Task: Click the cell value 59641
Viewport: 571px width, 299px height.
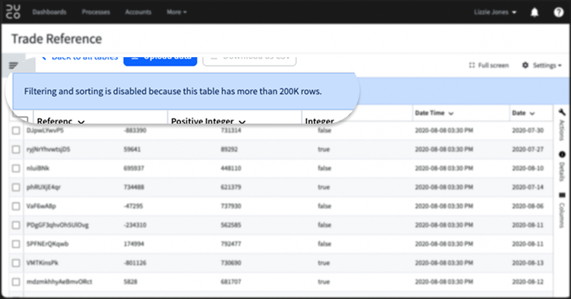Action: 132,149
